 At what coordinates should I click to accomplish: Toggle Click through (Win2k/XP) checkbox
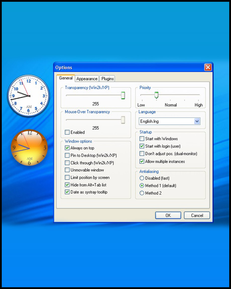[x=67, y=163]
